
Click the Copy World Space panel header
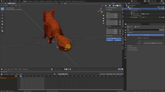coord(112,8)
